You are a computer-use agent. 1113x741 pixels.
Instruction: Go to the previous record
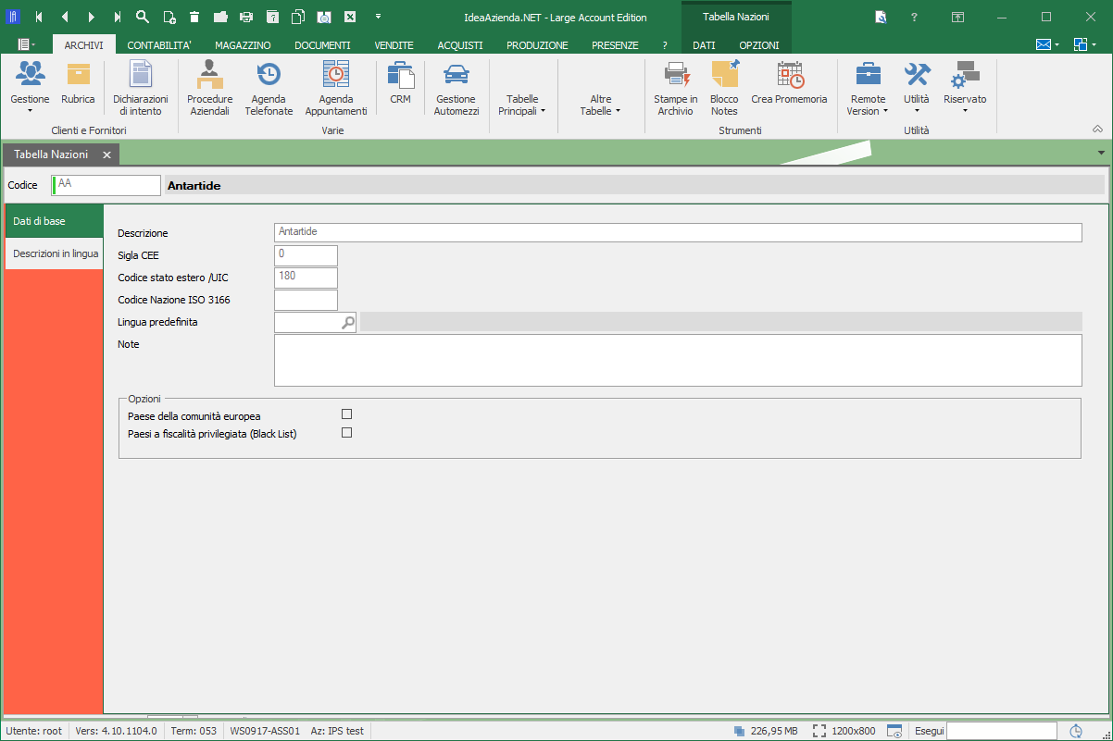65,17
